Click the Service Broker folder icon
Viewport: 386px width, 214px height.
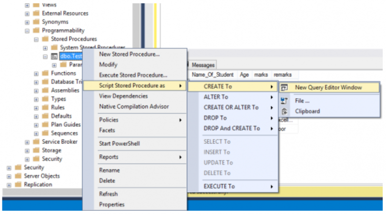37,142
